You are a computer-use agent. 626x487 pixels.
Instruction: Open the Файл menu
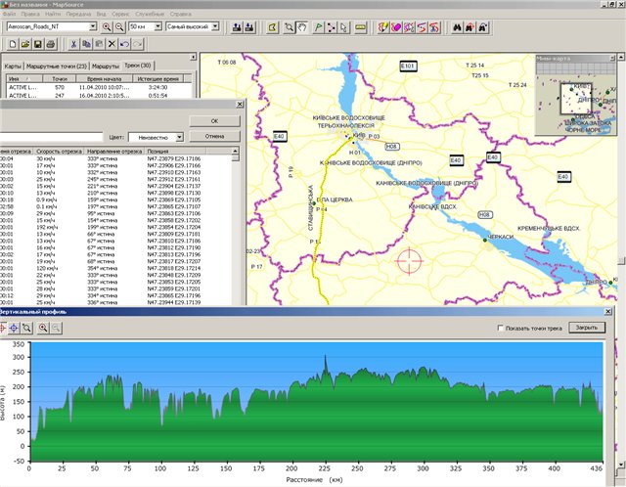pos(9,14)
